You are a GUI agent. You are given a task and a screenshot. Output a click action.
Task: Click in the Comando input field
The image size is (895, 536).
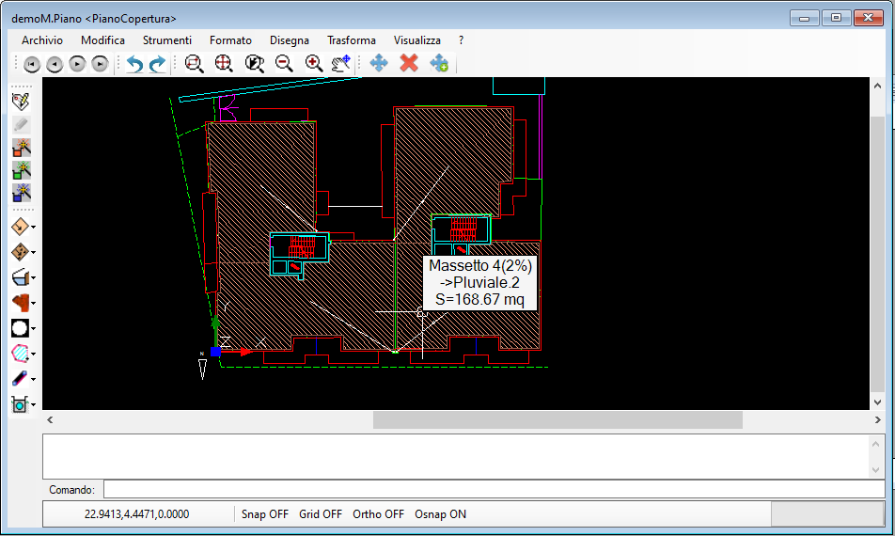click(x=495, y=489)
